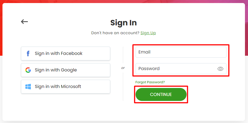Click the 'or' divider label

click(x=123, y=68)
